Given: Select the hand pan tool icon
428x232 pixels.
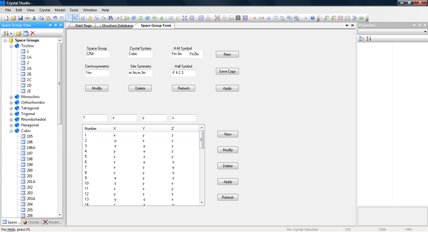Looking at the screenshot, I should coord(90,18).
